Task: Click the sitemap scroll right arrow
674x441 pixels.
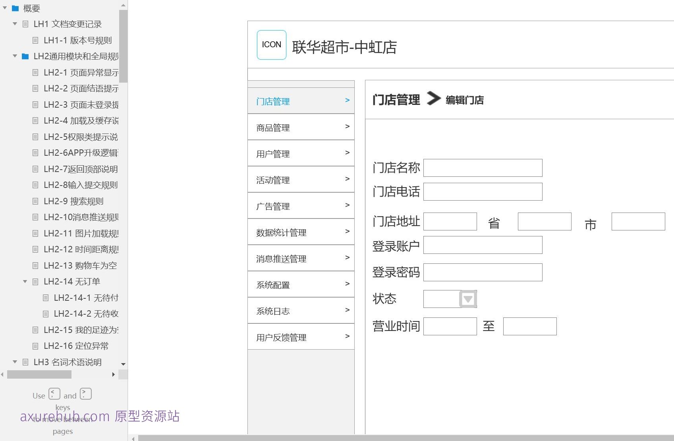Action: coord(114,375)
